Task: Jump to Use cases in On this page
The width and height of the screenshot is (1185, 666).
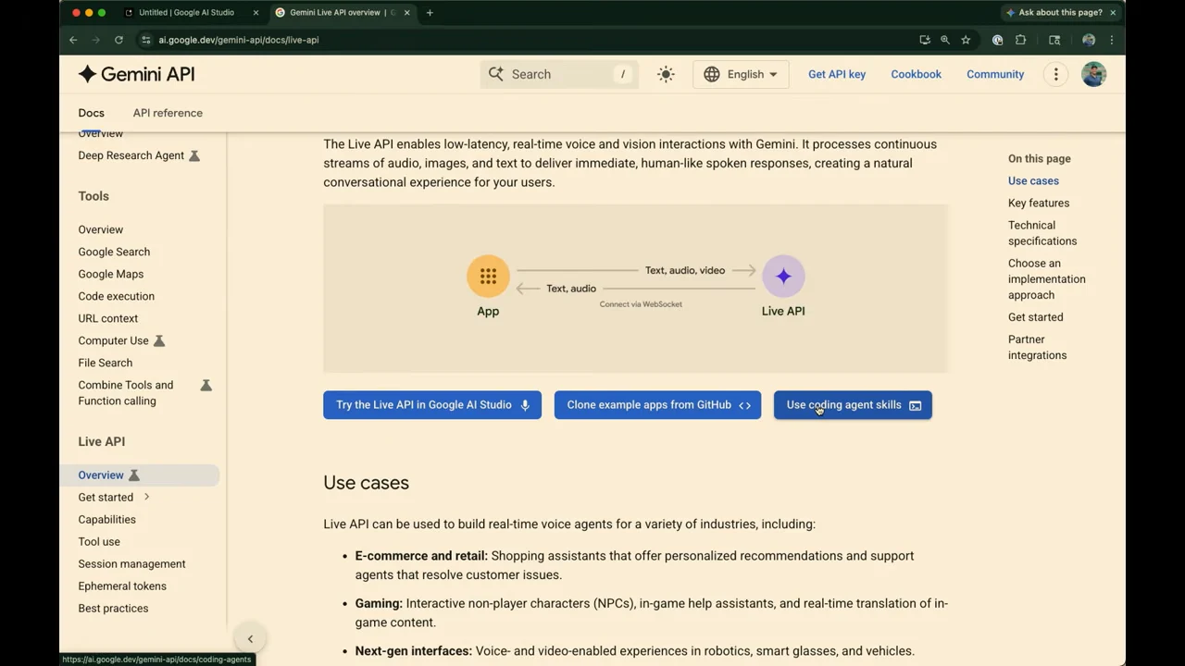Action: (x=1033, y=180)
